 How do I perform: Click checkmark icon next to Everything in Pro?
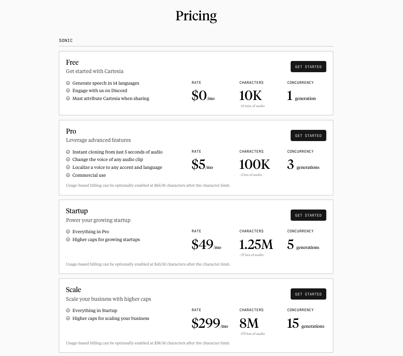pos(68,232)
